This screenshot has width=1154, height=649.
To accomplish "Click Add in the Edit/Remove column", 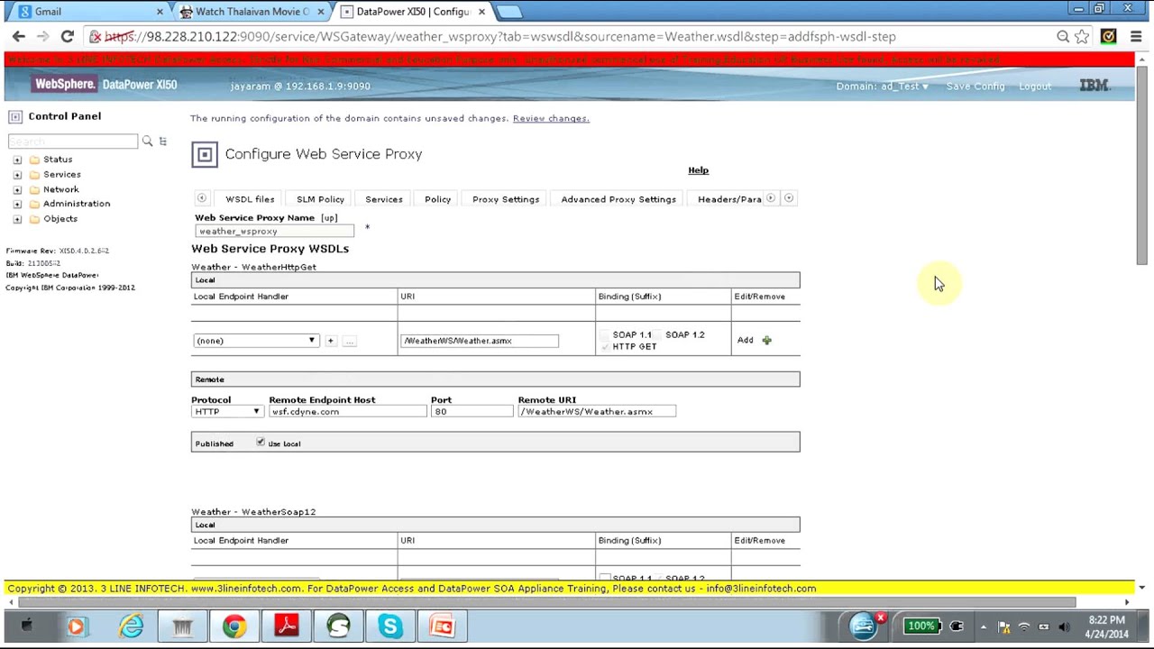I will click(745, 340).
